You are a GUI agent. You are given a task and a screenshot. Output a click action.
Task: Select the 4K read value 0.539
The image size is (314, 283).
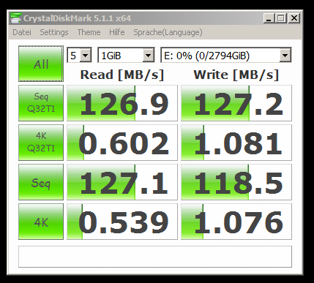(122, 222)
